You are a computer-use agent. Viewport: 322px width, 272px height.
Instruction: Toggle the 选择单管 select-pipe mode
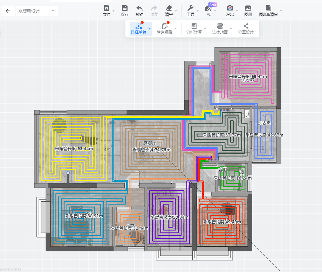139,28
